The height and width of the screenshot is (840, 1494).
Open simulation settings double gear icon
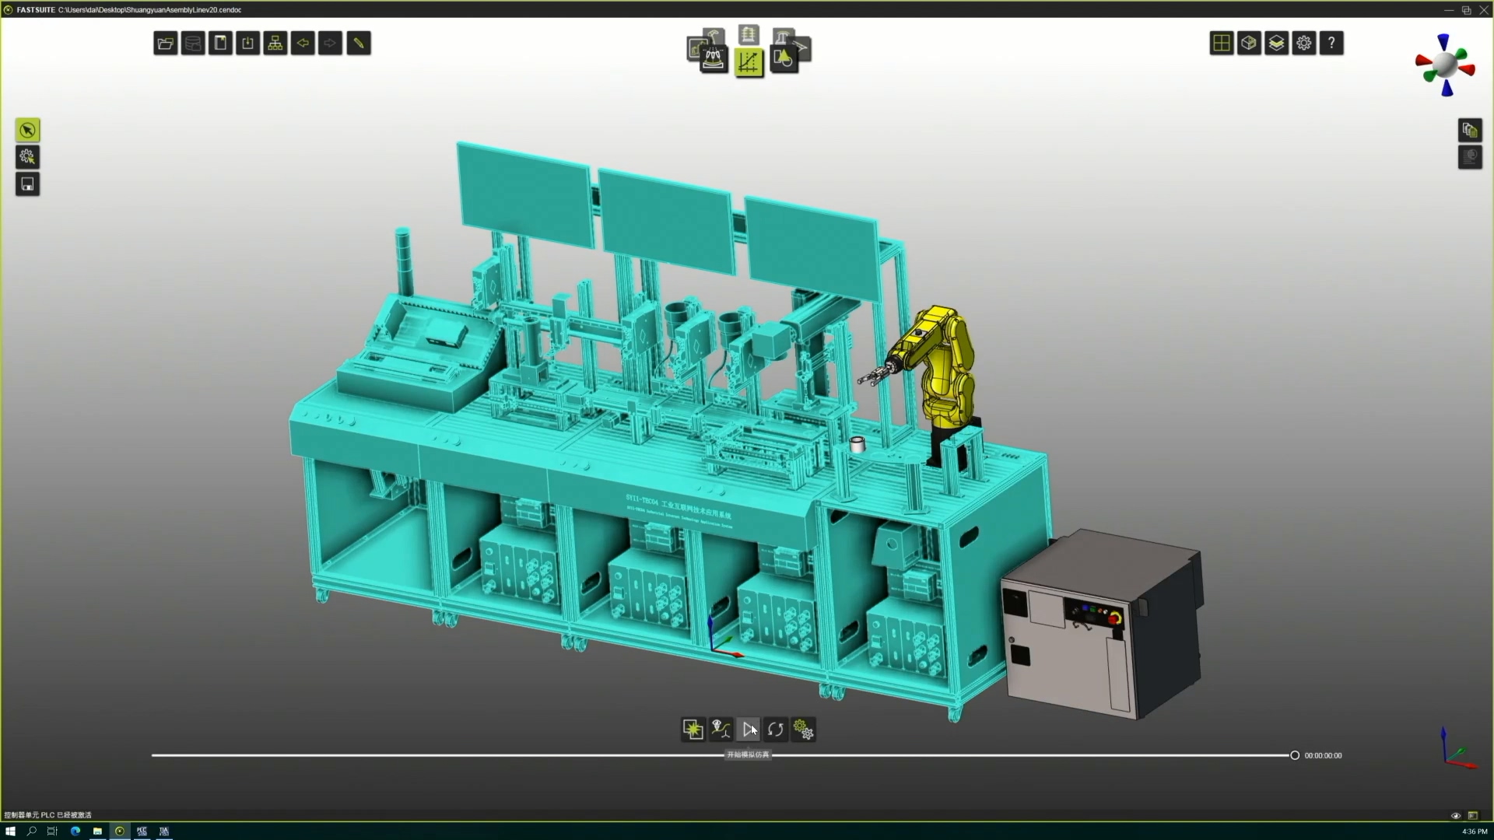pos(803,730)
